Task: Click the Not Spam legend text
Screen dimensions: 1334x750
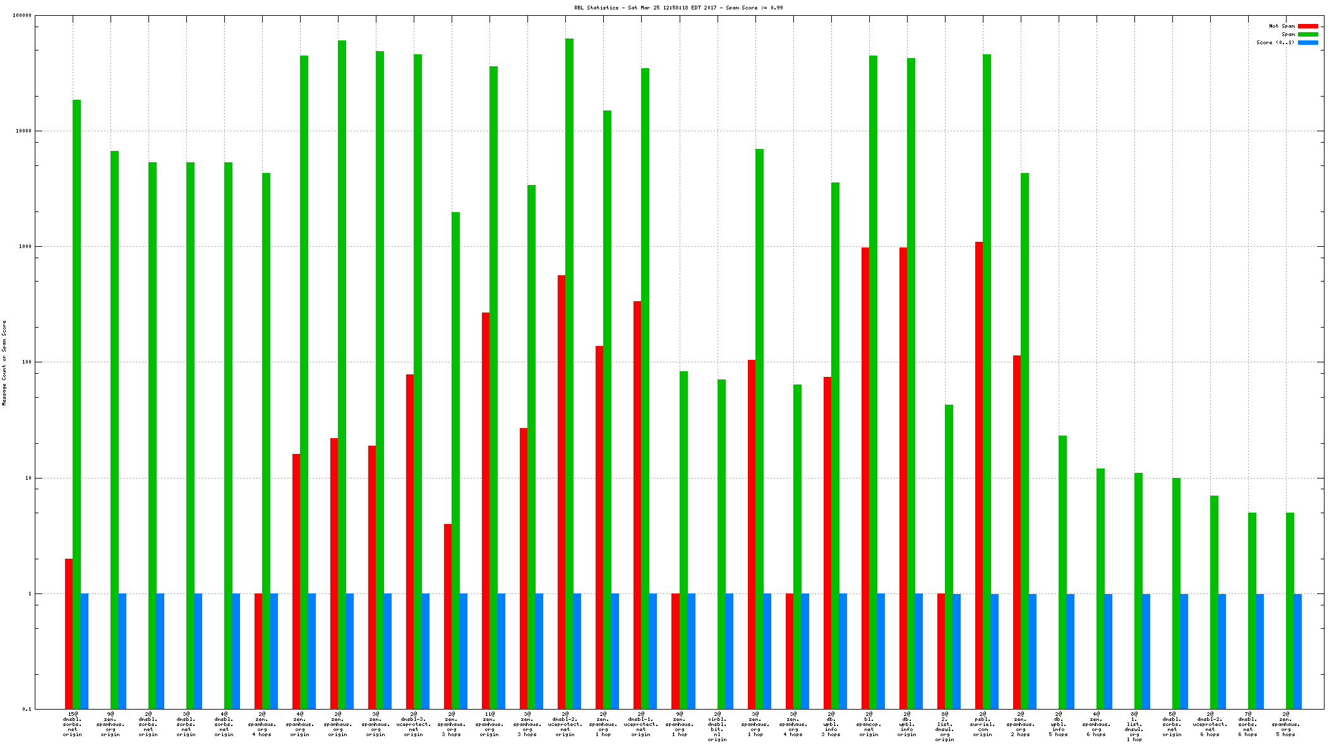Action: [x=1282, y=27]
